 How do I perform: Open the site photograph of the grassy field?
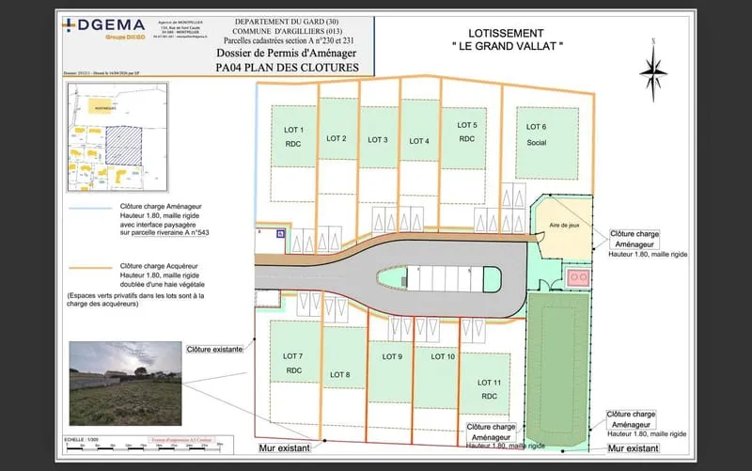(126, 384)
